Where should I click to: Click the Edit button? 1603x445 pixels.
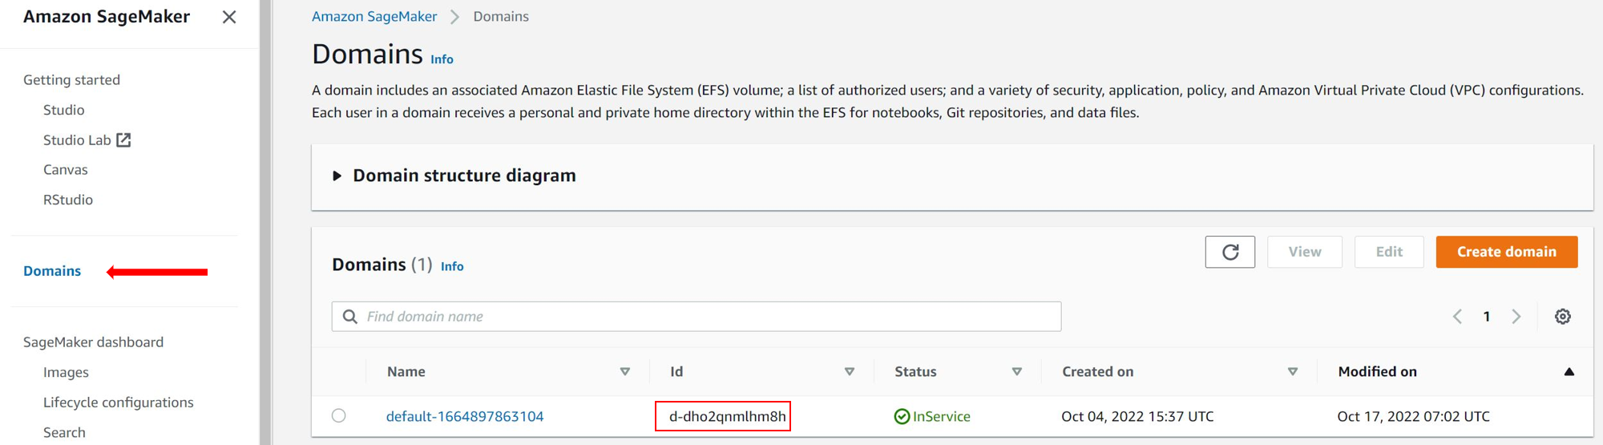point(1389,252)
